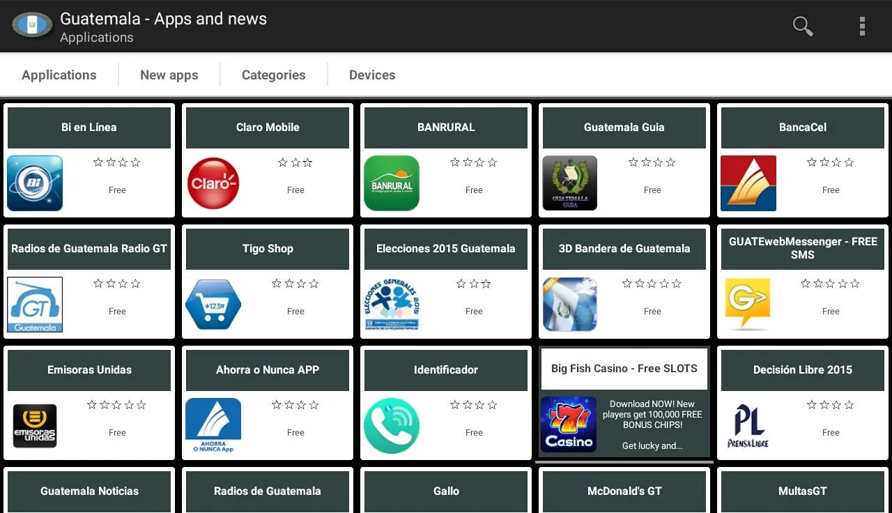Image resolution: width=892 pixels, height=513 pixels.
Task: Open the 3D Bandera flag icon
Action: 570,305
